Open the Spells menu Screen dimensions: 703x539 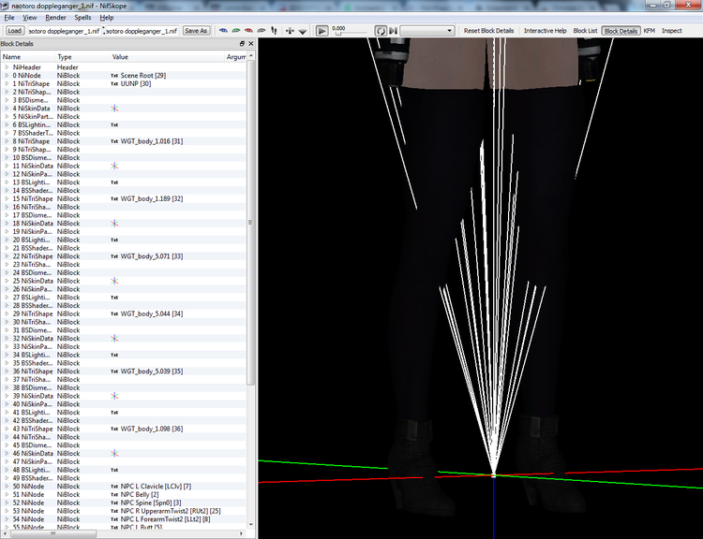[x=82, y=18]
